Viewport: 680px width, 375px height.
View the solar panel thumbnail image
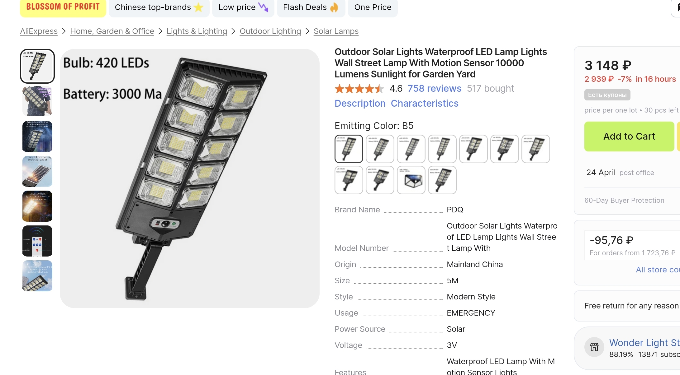(x=37, y=171)
